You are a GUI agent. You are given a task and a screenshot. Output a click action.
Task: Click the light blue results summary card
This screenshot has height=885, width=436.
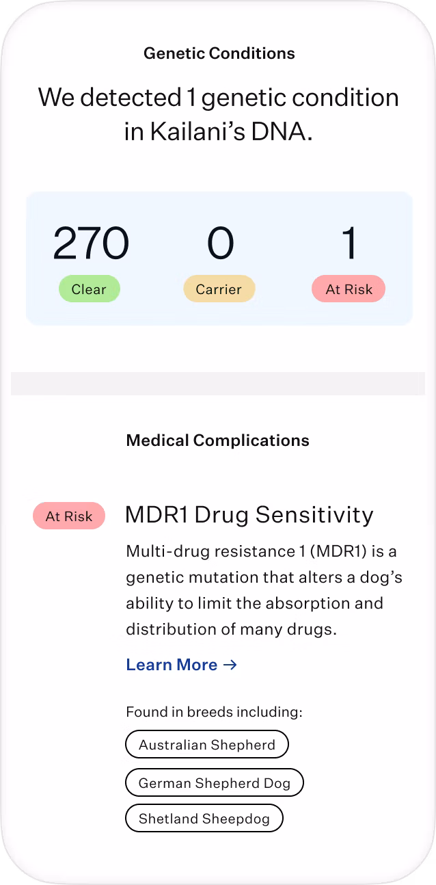coord(219,259)
